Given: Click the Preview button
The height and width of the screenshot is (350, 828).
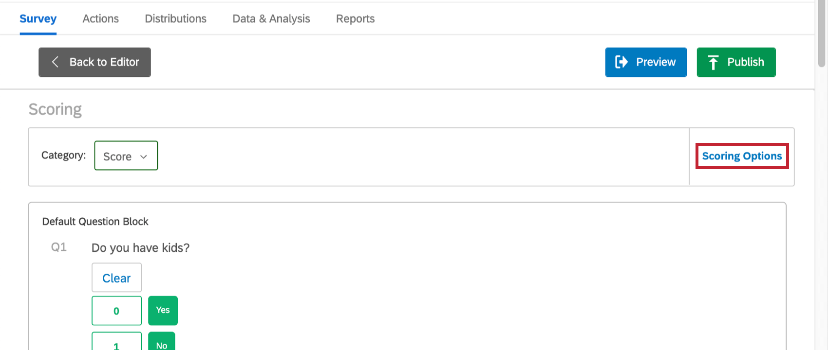Looking at the screenshot, I should point(645,62).
